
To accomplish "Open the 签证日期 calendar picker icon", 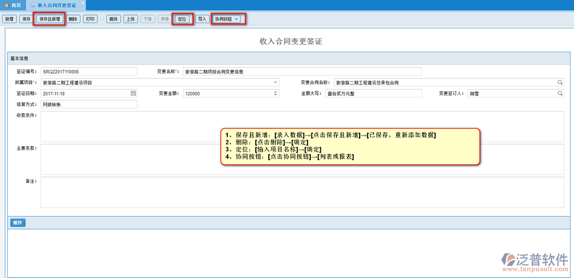I will pyautogui.click(x=134, y=94).
